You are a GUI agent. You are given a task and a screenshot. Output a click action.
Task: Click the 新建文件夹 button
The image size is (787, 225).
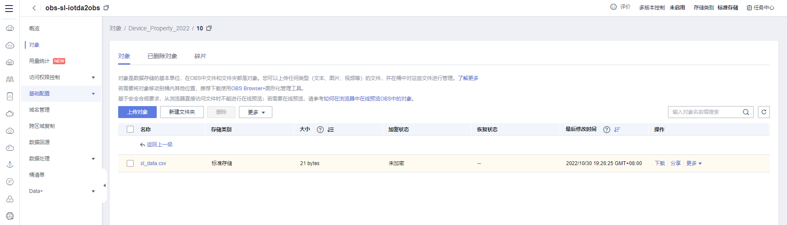182,112
